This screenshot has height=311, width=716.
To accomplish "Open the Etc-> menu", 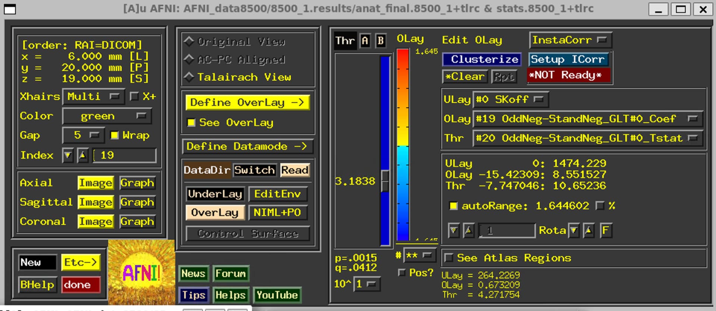I will (x=81, y=262).
